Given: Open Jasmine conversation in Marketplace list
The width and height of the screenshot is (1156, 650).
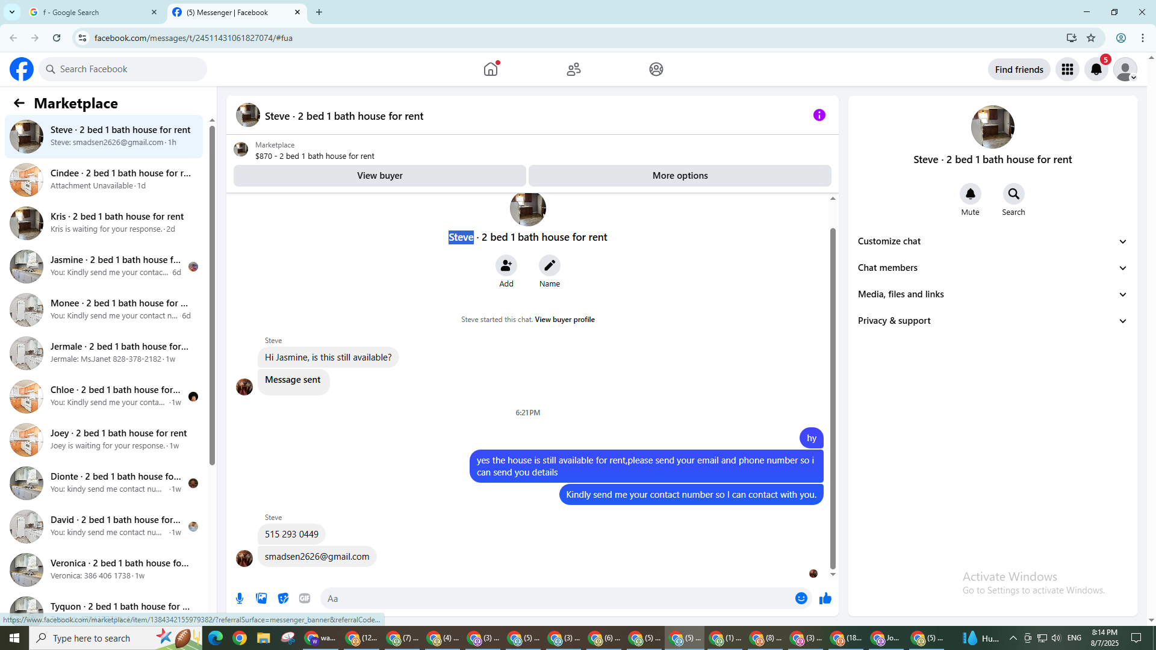Looking at the screenshot, I should coord(104,267).
